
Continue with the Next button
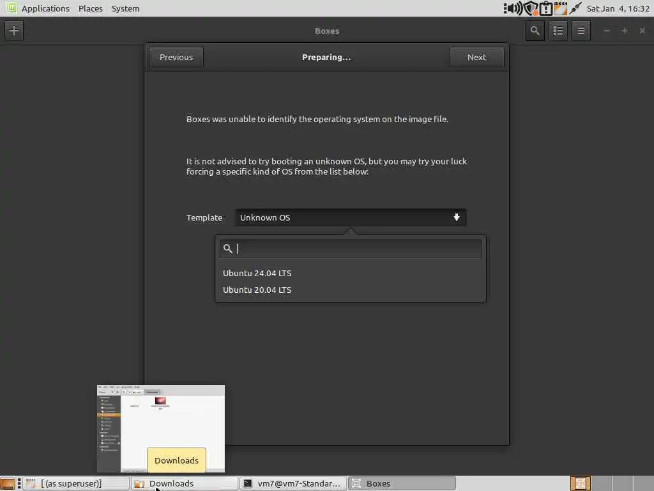pos(476,57)
